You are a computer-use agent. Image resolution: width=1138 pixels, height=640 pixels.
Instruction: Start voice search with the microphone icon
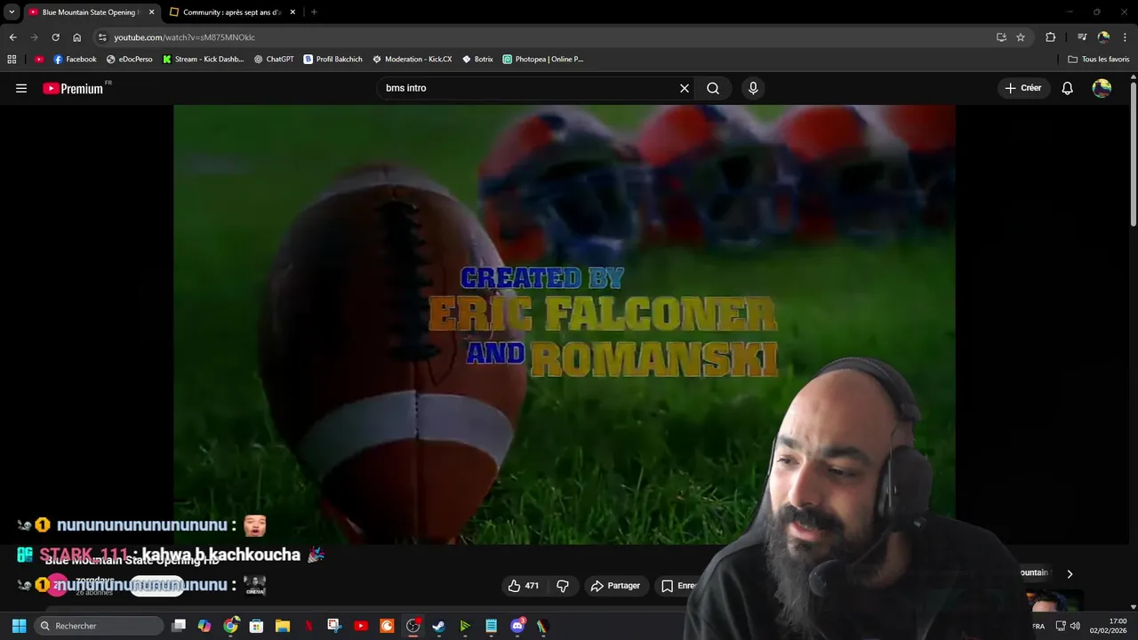753,88
